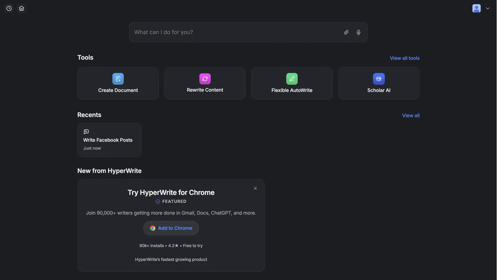Click the user profile avatar
The image size is (497, 280).
pos(477,8)
